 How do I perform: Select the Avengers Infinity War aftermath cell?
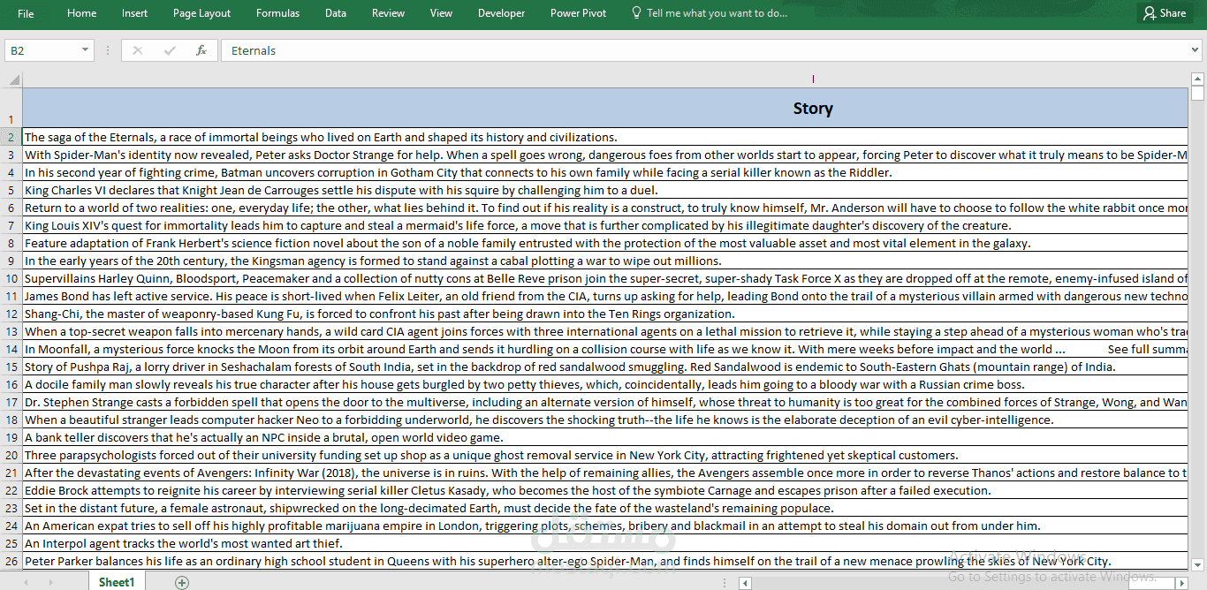604,473
